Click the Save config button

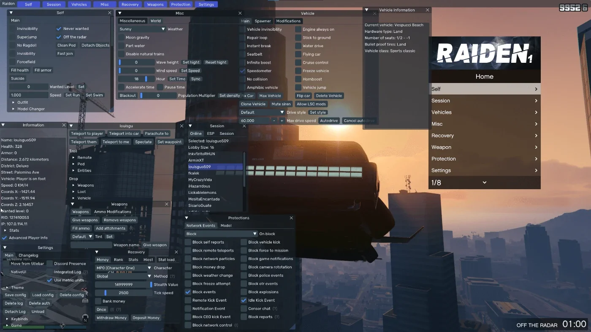[15, 295]
